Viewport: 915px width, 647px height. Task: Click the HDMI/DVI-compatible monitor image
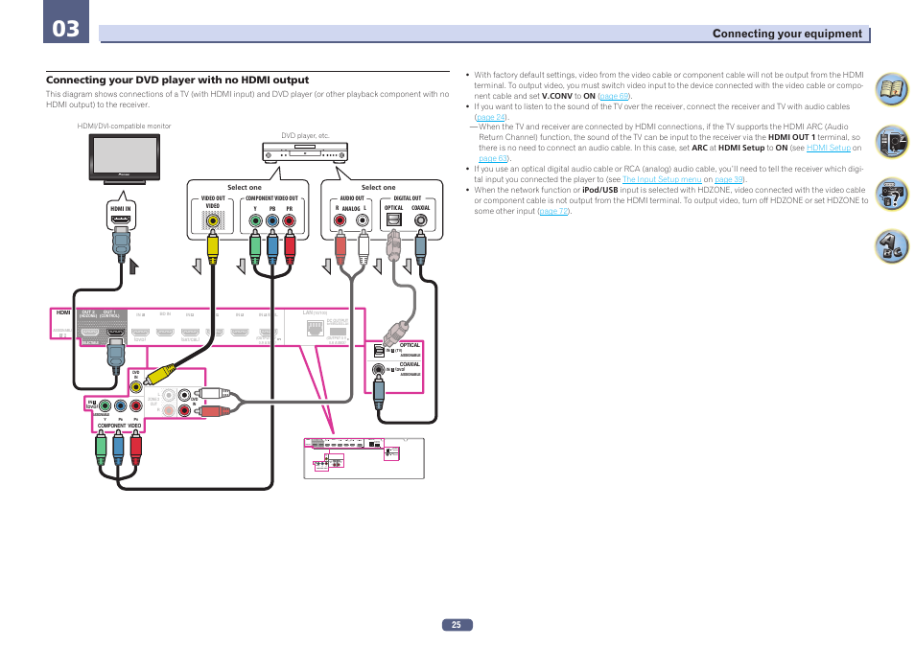(x=125, y=159)
